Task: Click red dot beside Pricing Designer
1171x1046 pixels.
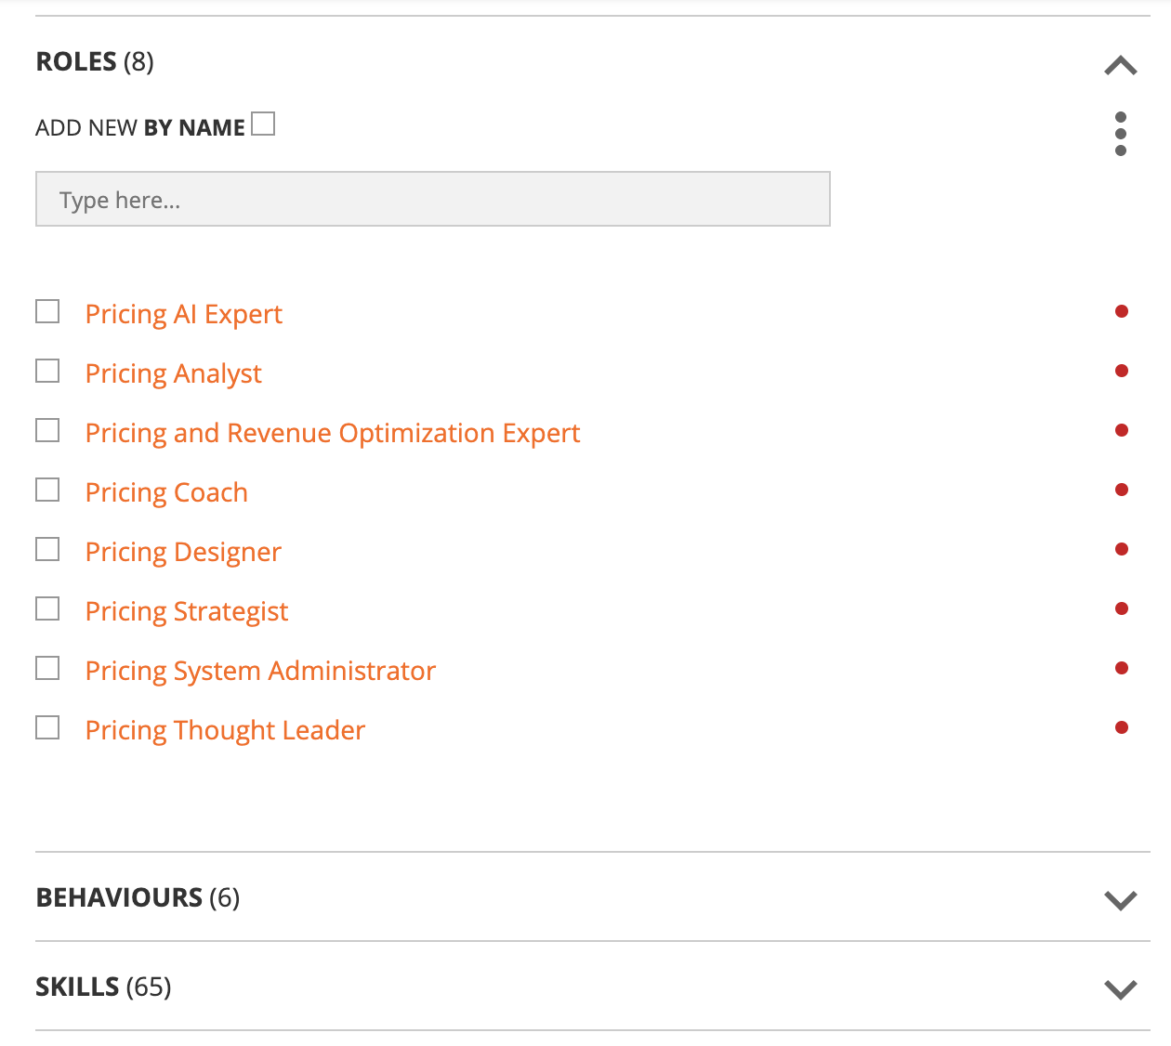Action: coord(1122,549)
